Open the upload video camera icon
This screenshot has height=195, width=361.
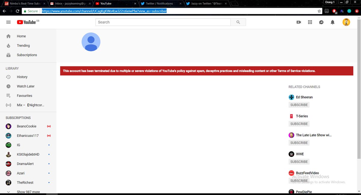pos(299,22)
